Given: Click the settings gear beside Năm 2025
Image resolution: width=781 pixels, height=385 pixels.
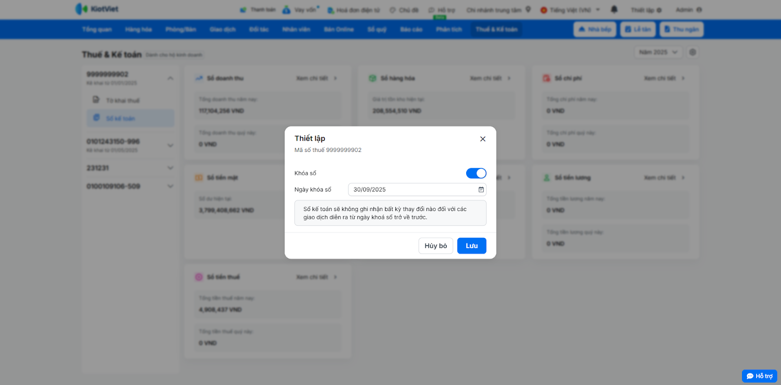Looking at the screenshot, I should (x=693, y=52).
